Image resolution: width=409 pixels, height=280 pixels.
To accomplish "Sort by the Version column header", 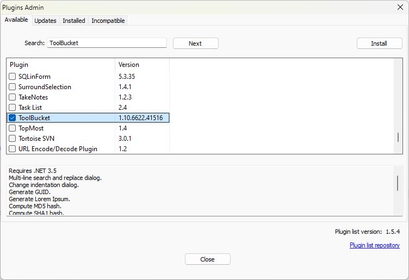I will 142,65.
